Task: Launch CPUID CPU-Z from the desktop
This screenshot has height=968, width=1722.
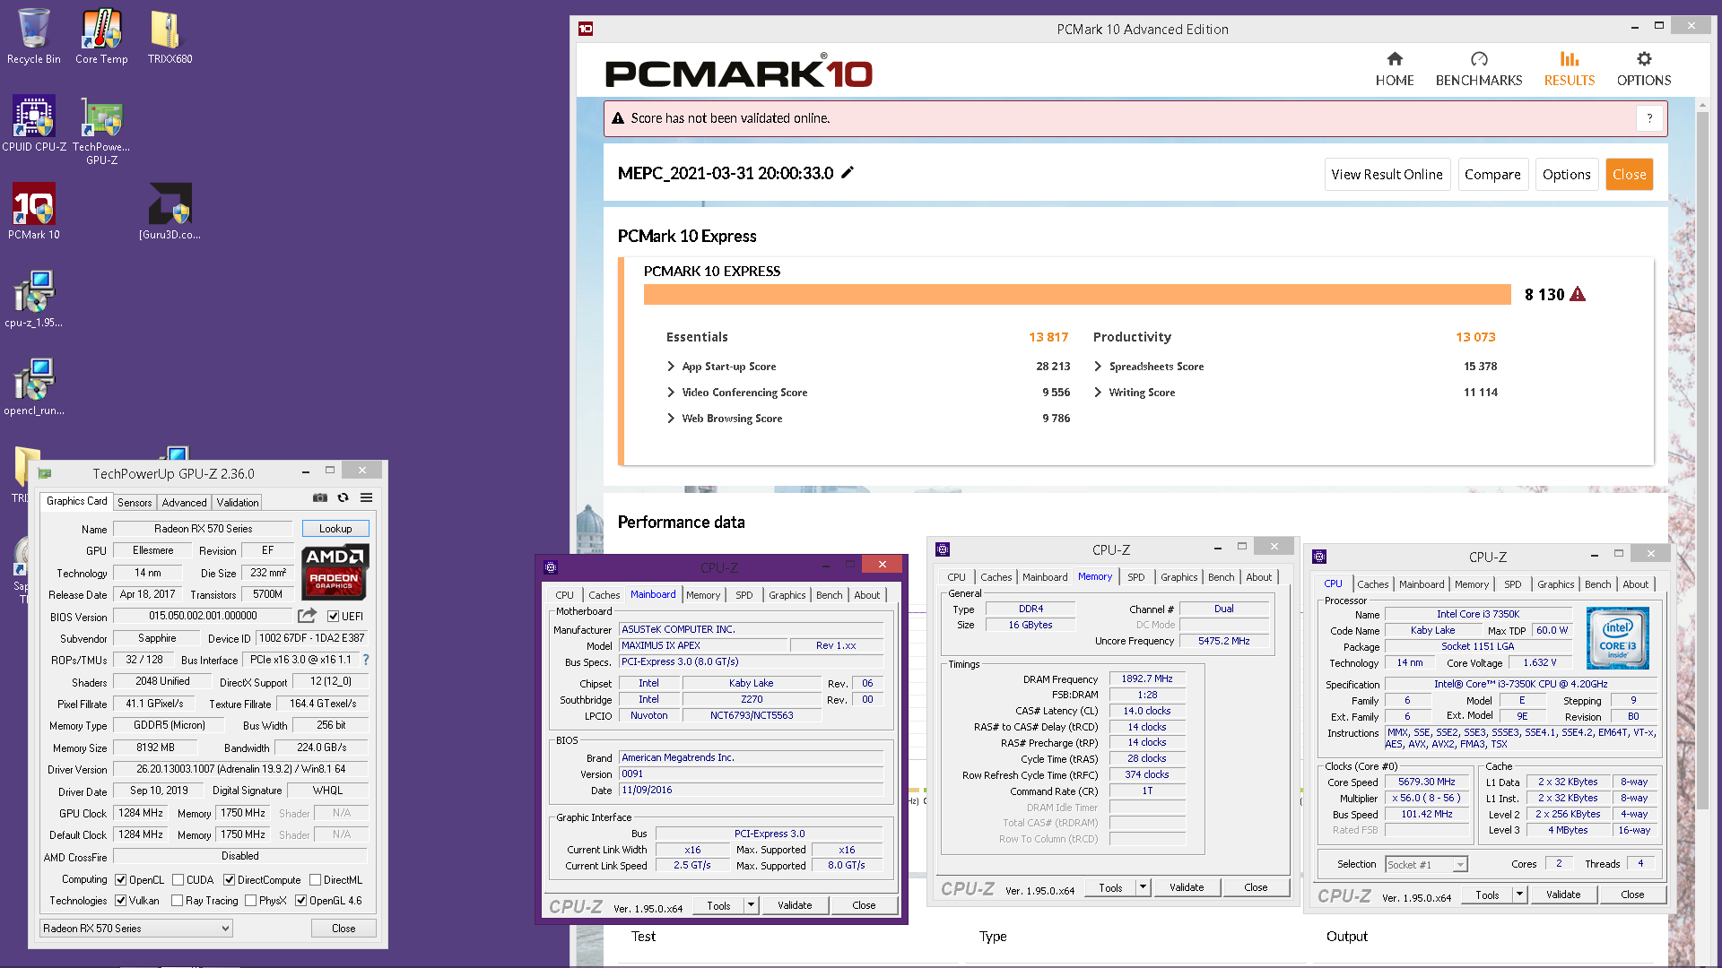Action: 34,124
